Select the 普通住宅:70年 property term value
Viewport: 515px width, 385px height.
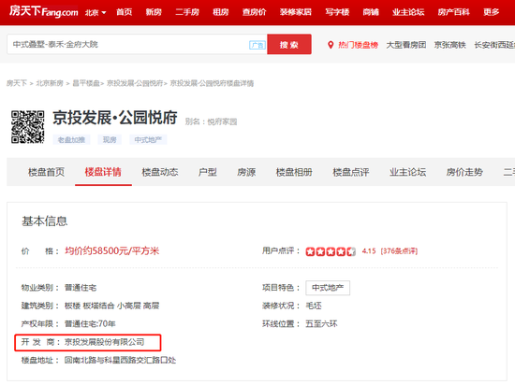90,324
